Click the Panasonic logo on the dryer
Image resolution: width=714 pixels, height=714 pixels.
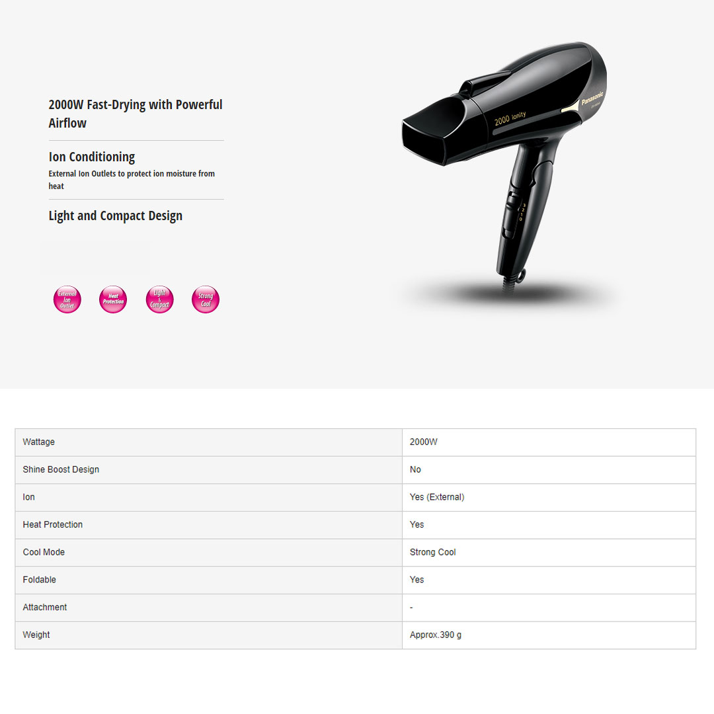tap(592, 98)
